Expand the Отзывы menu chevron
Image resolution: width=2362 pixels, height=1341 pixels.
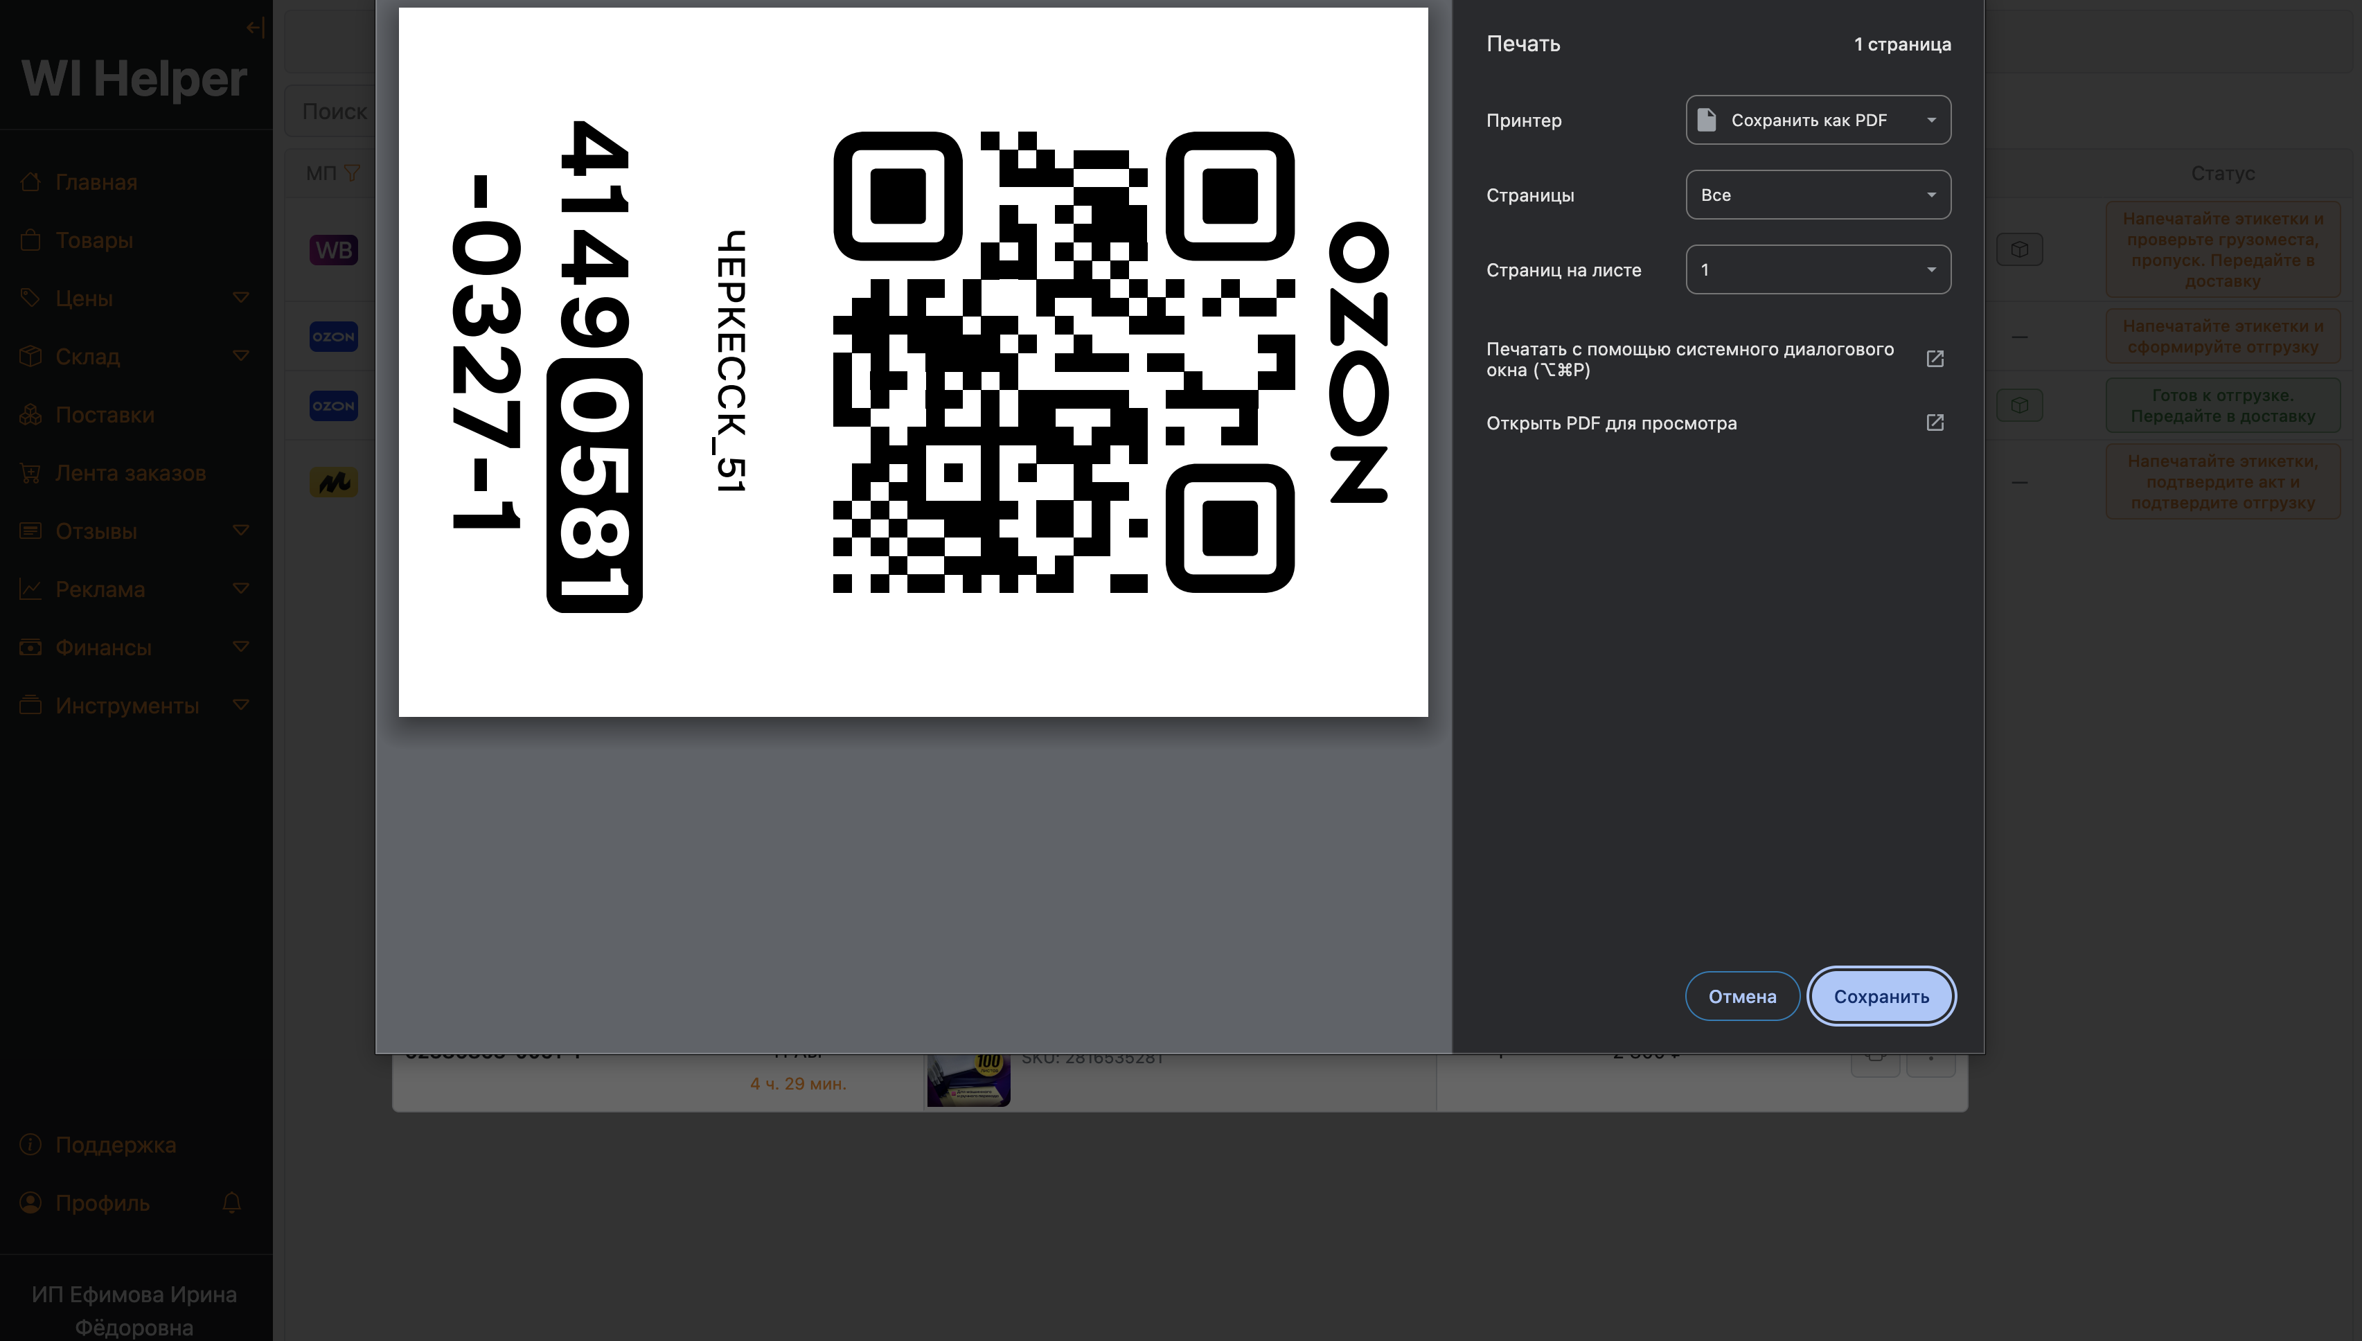click(x=241, y=531)
